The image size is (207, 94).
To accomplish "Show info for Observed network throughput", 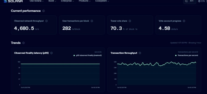I will click(x=47, y=21).
